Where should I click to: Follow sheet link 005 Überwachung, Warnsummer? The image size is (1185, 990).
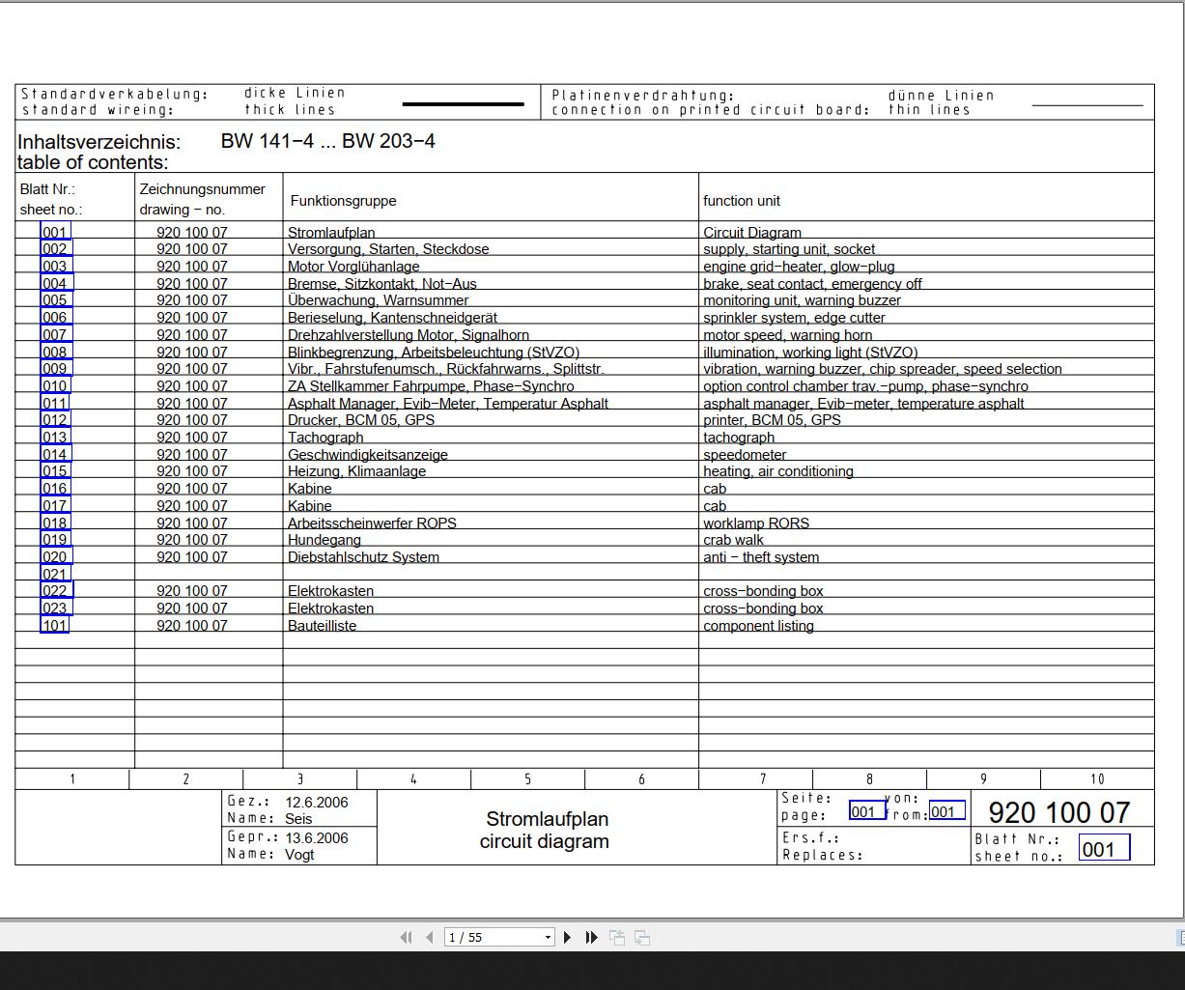[x=55, y=300]
